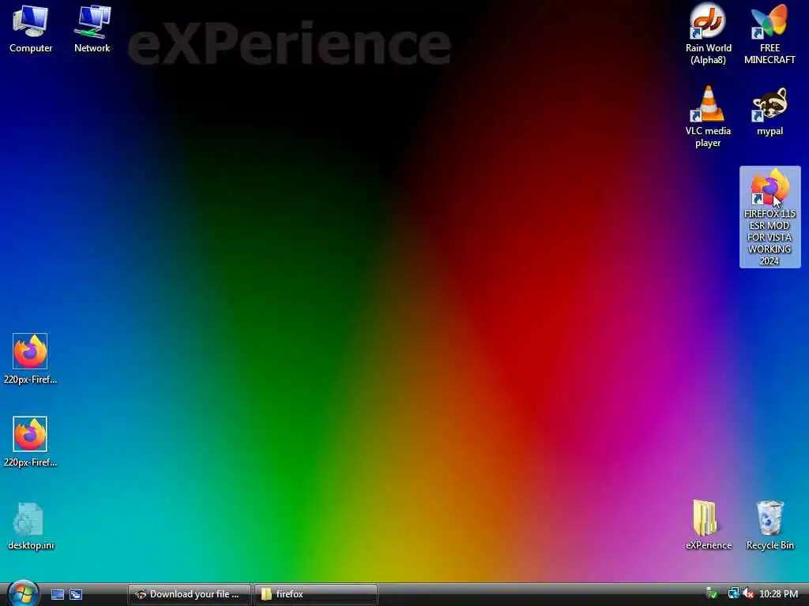The width and height of the screenshot is (809, 606).
Task: Open the Windows Start orb
Action: 23,593
